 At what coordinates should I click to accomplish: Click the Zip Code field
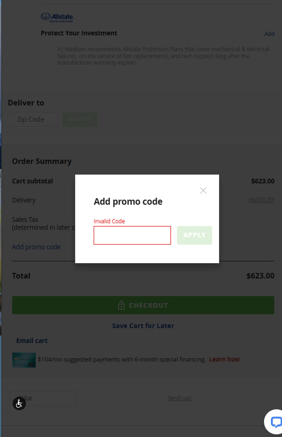pos(33,119)
